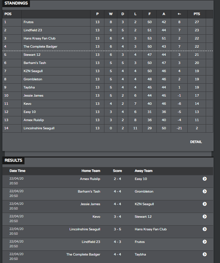Open details arrow for Amex Ruislip match
The width and height of the screenshot is (220, 263).
[205, 179]
